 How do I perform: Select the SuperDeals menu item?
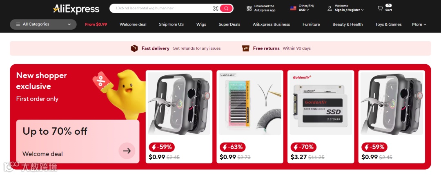coord(229,24)
